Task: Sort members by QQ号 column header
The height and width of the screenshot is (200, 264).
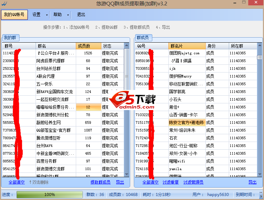Action: tap(152, 46)
